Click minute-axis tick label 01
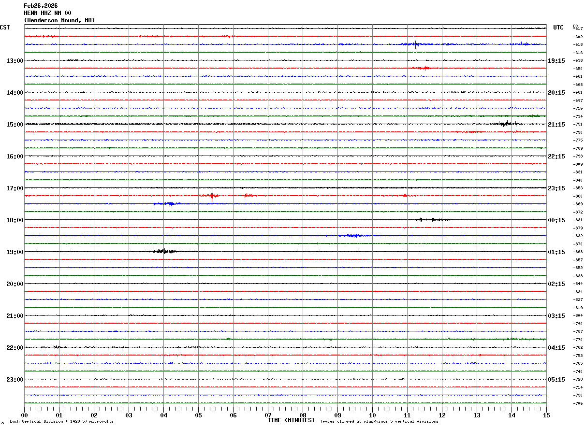Screen dimensions: 585x428 tap(59, 415)
